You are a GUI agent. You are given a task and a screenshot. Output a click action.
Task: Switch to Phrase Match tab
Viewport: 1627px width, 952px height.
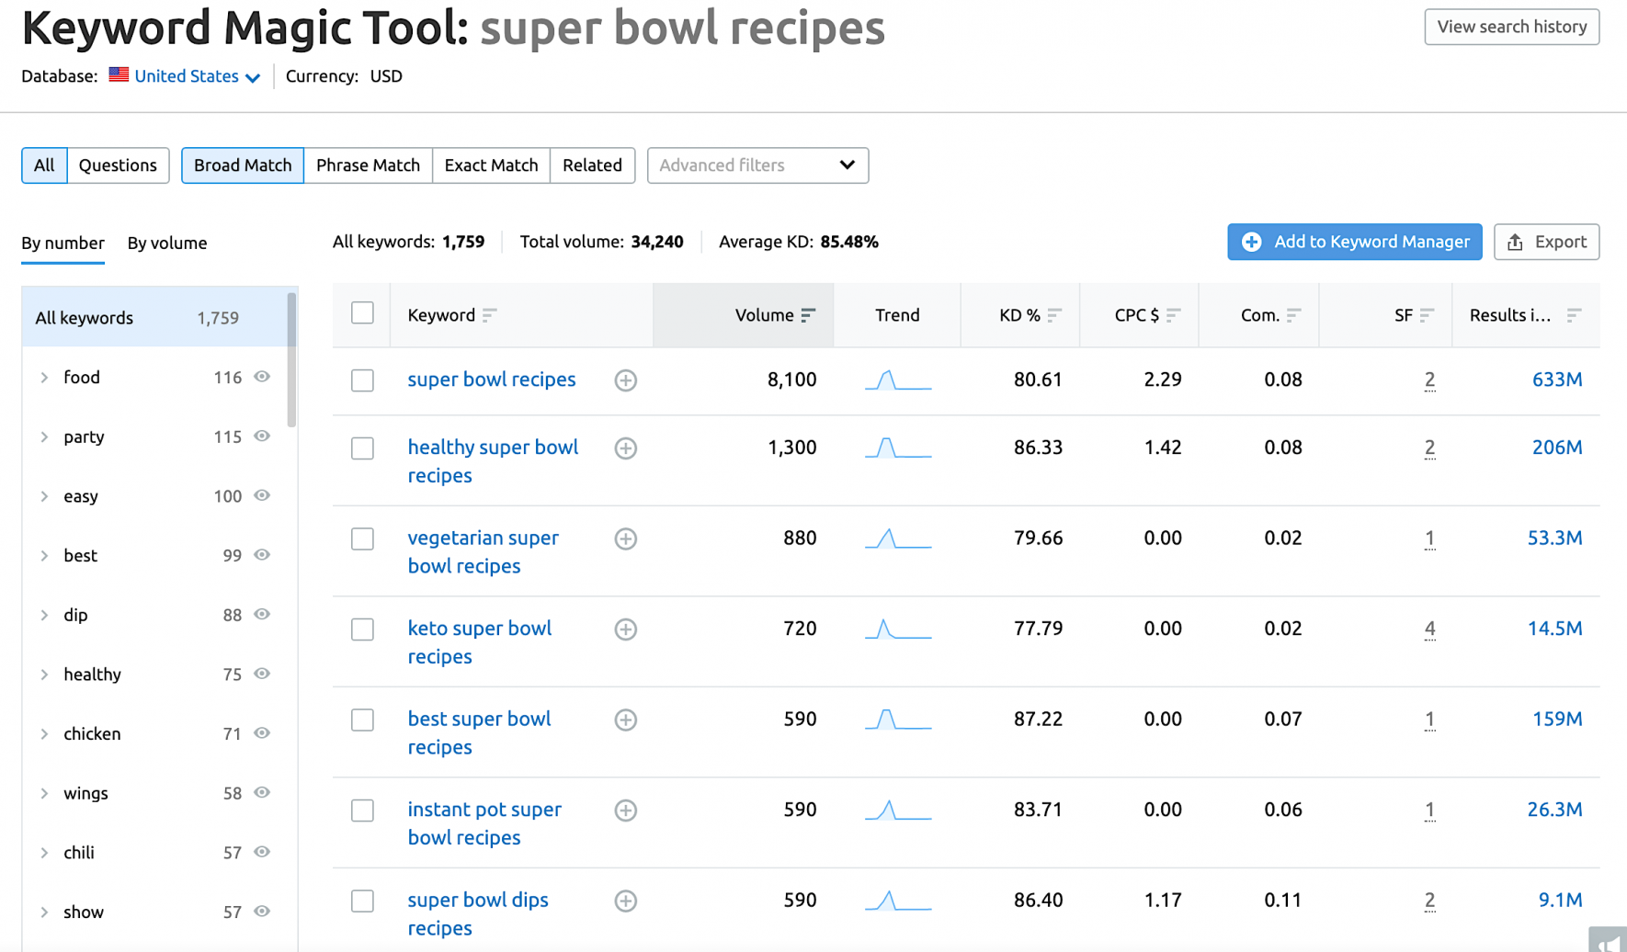pos(368,165)
